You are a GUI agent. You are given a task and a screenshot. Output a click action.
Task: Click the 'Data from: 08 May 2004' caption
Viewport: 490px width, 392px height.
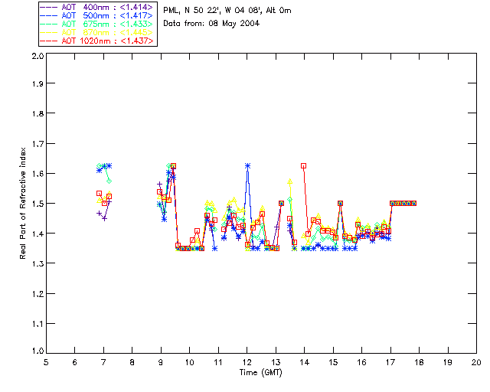211,24
